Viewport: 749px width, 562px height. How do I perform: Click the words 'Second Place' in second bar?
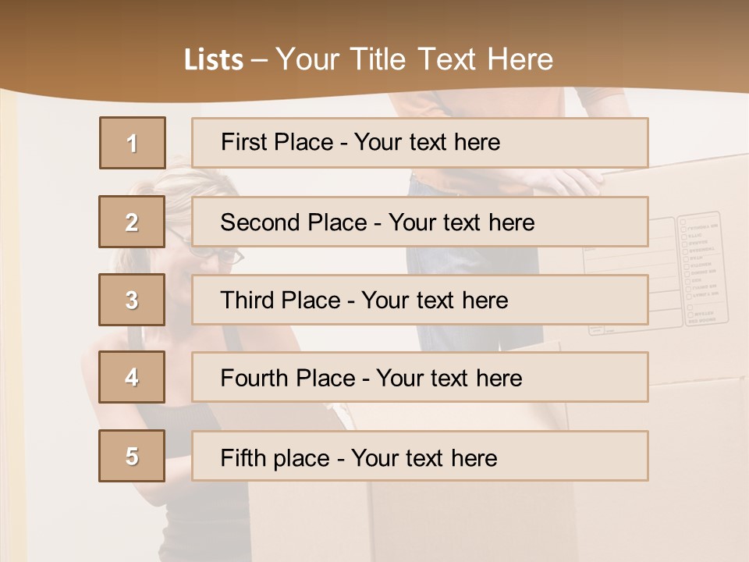click(x=294, y=222)
